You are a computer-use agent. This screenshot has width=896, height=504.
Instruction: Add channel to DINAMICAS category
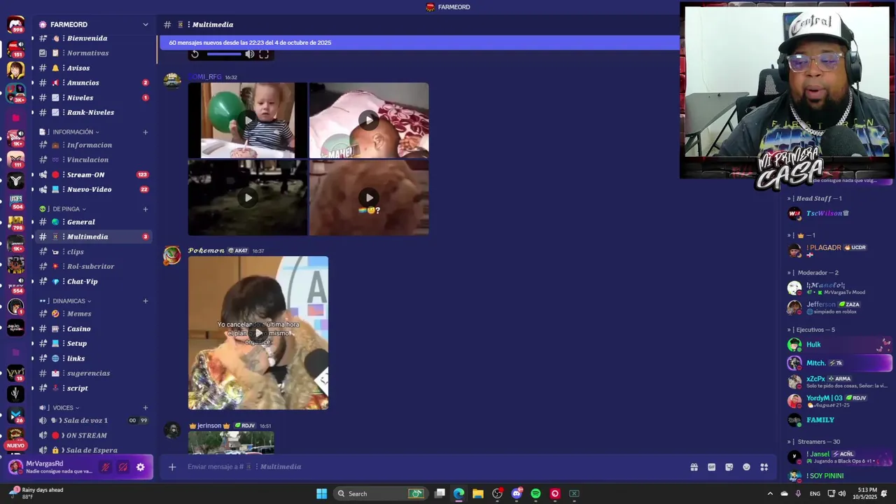[146, 301]
